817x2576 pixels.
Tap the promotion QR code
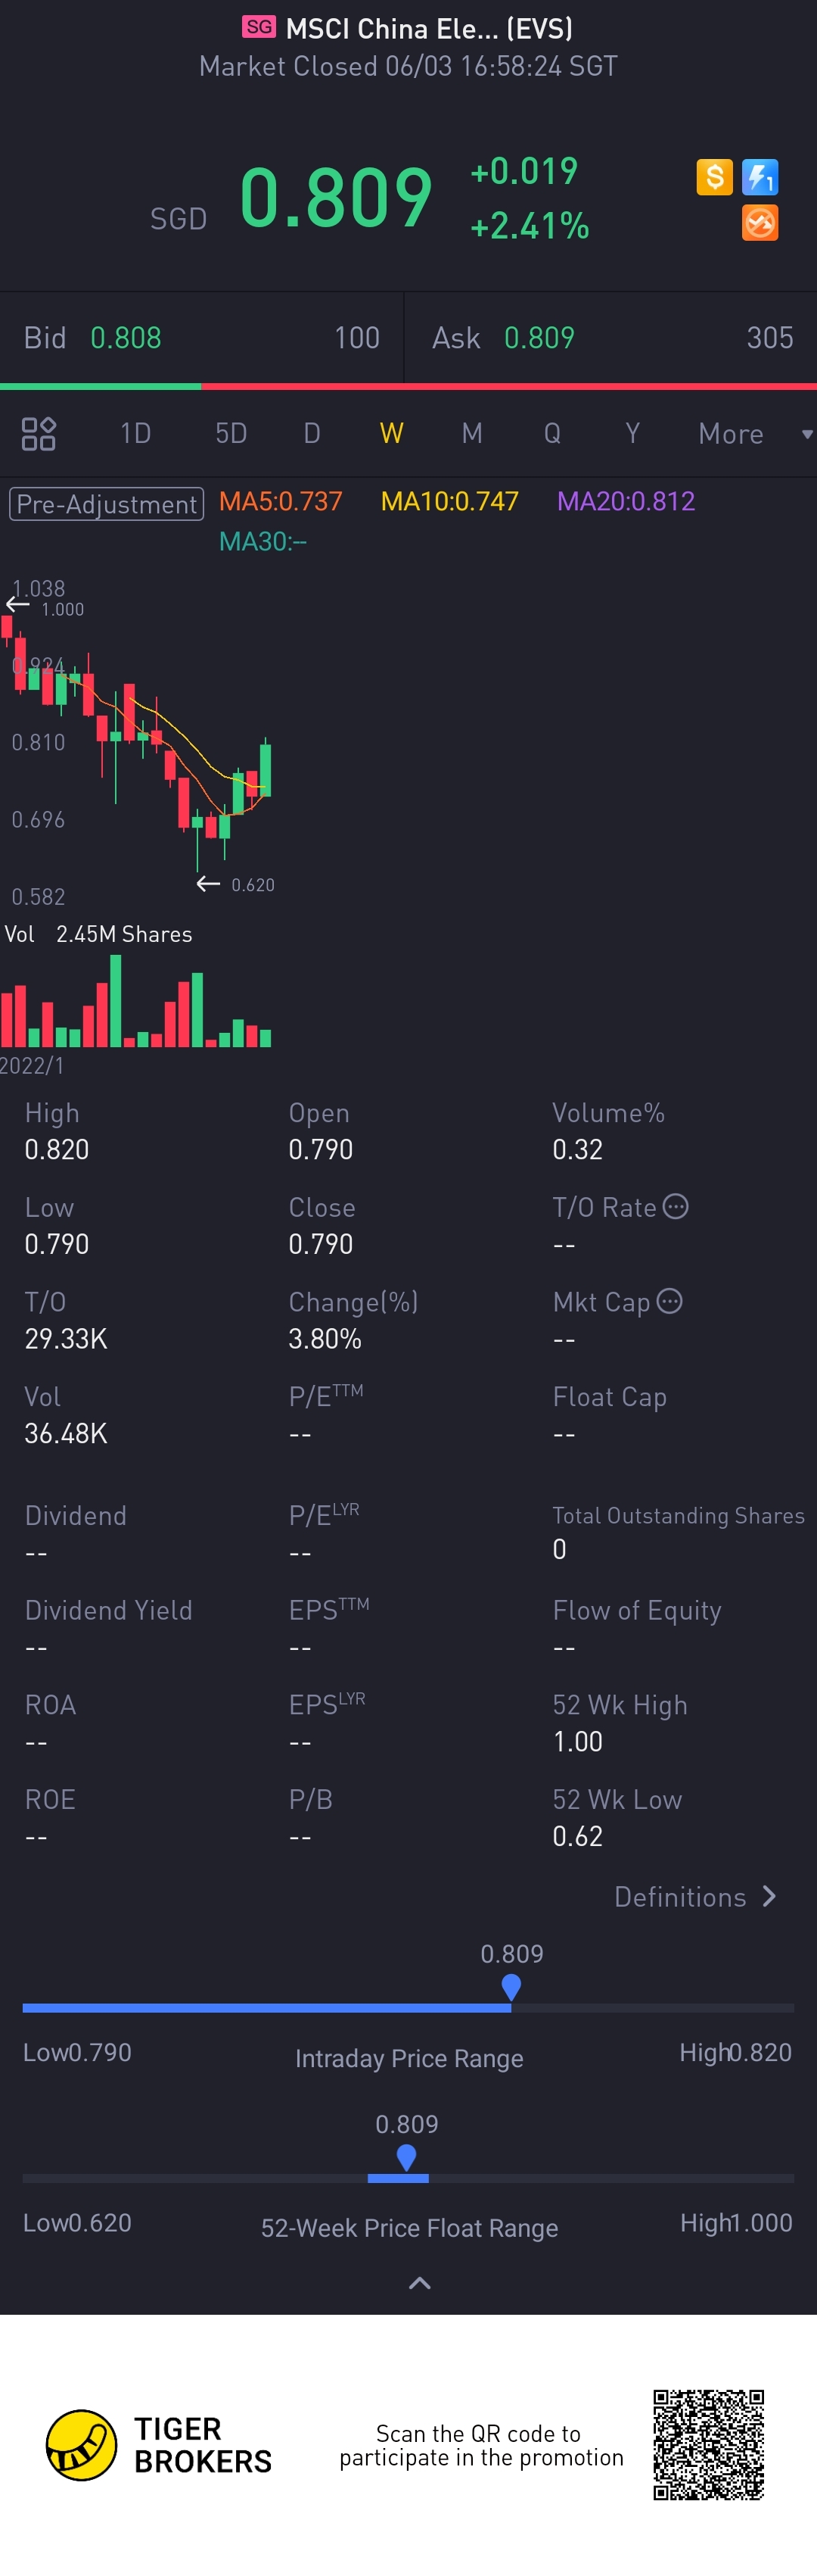[x=708, y=2445]
